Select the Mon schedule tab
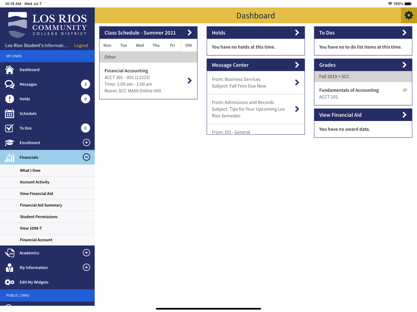Screen dimensions: 417x312 tap(108, 45)
